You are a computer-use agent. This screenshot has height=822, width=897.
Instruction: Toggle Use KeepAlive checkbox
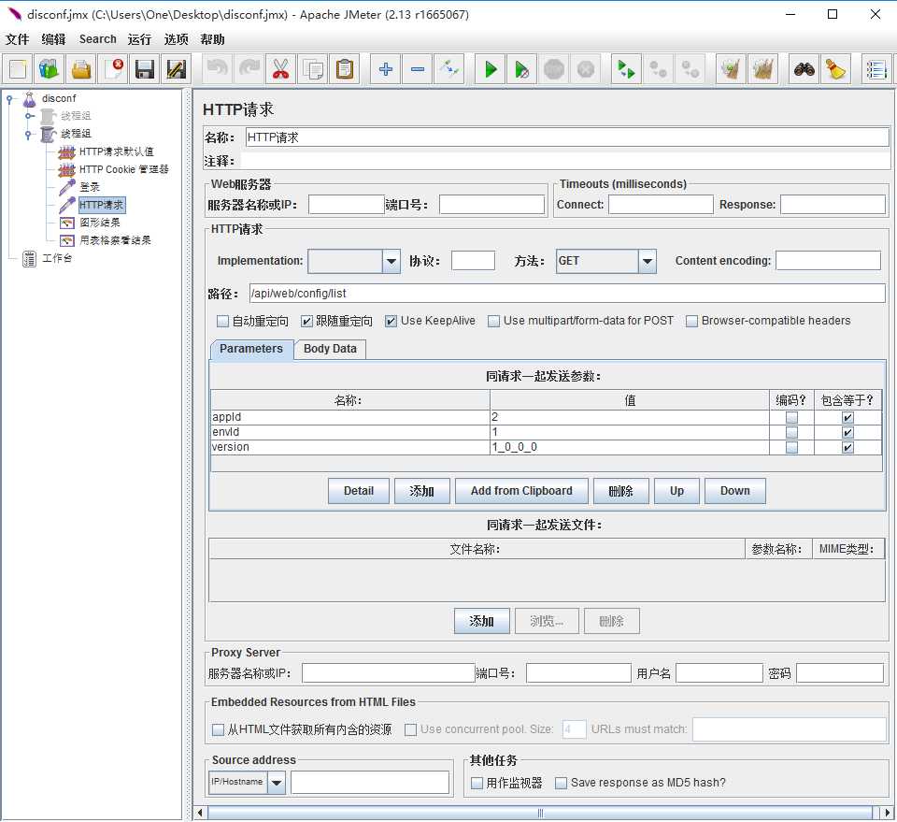pyautogui.click(x=391, y=321)
